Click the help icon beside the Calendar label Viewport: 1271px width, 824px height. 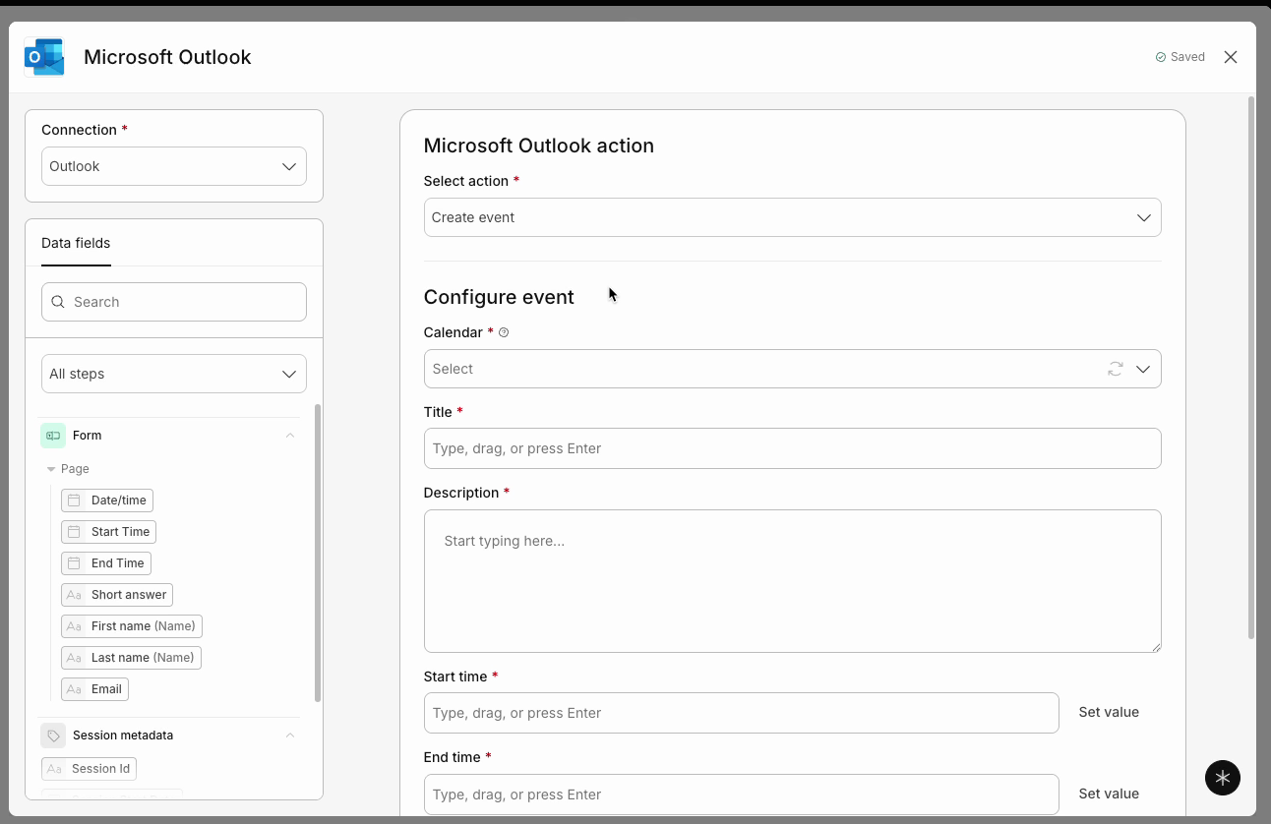(504, 332)
